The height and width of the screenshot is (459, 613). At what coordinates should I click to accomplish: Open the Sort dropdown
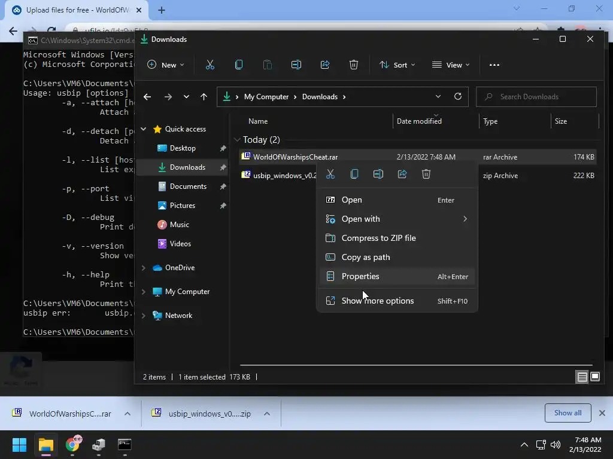pos(397,65)
